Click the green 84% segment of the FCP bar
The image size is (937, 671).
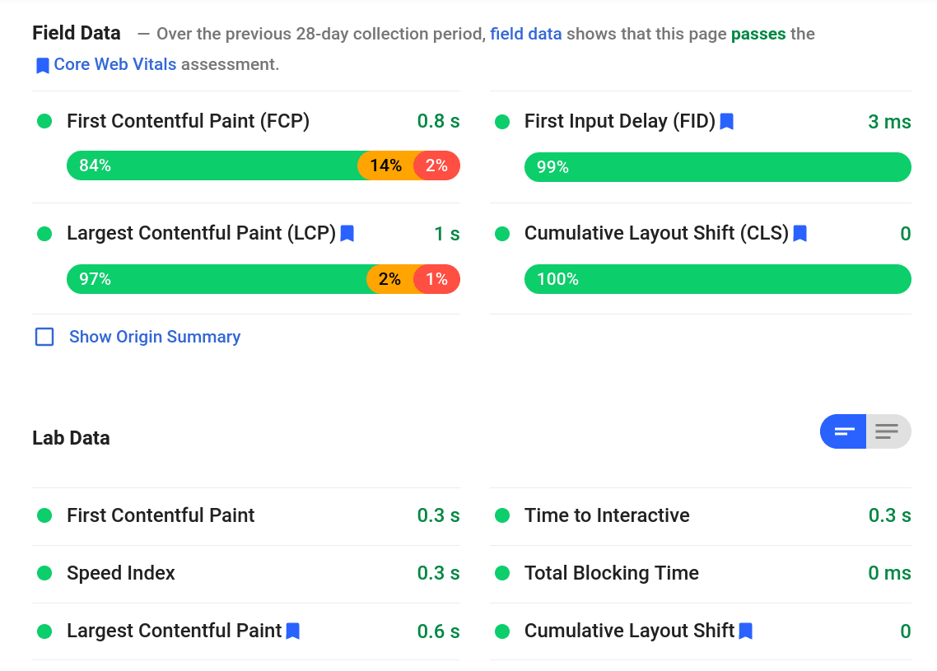point(206,165)
